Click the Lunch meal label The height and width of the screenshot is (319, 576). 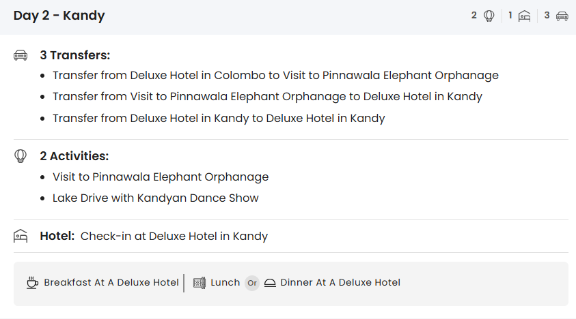pyautogui.click(x=225, y=283)
